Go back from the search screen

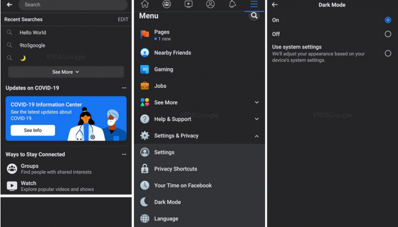[x=9, y=4]
